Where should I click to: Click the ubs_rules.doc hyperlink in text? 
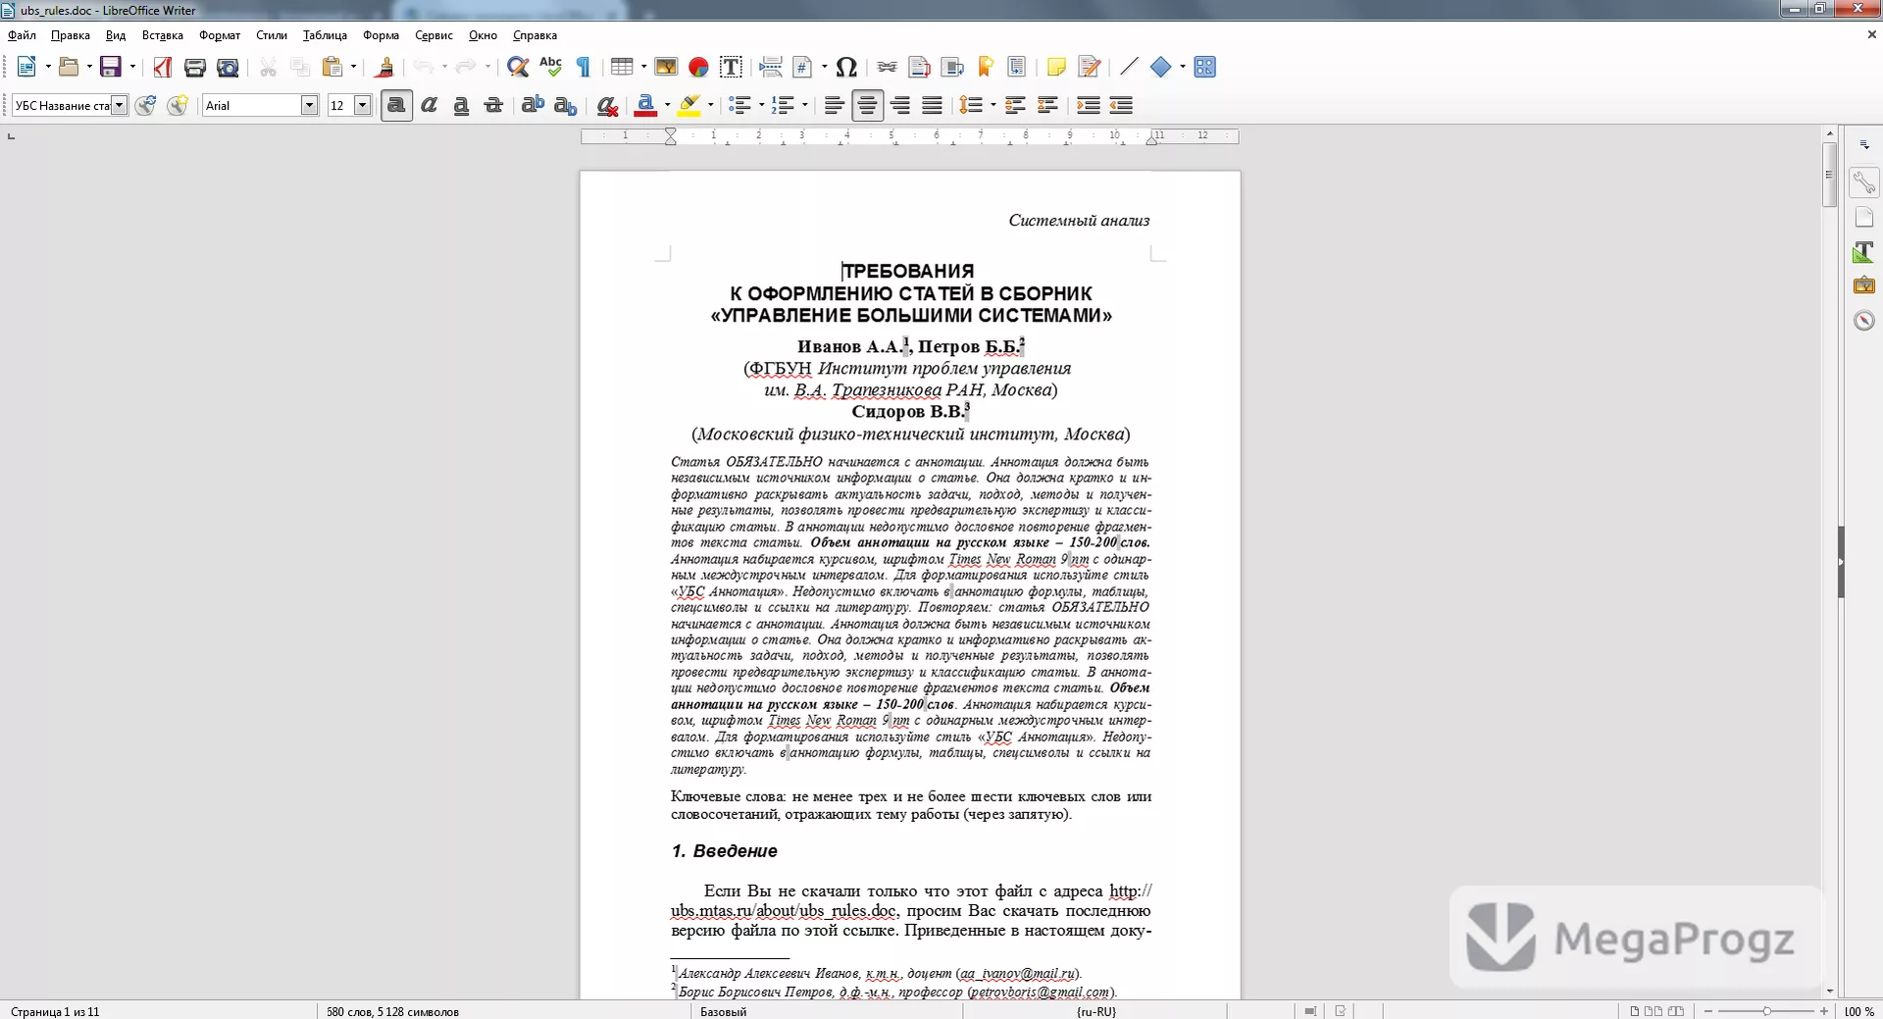point(784,911)
